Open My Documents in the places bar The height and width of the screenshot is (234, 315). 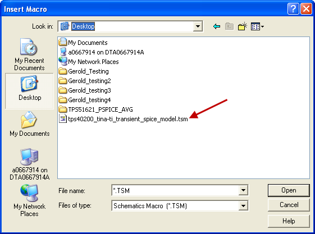[29, 124]
